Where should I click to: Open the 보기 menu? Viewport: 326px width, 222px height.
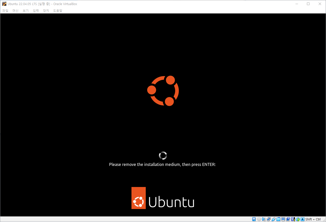26,11
